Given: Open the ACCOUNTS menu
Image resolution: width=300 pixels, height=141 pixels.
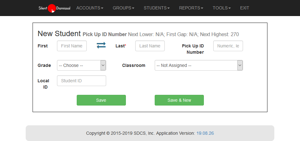Looking at the screenshot, I should point(90,8).
